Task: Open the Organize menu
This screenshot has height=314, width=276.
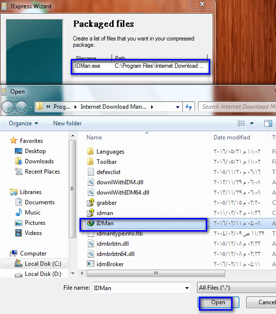Action: tap(23, 123)
